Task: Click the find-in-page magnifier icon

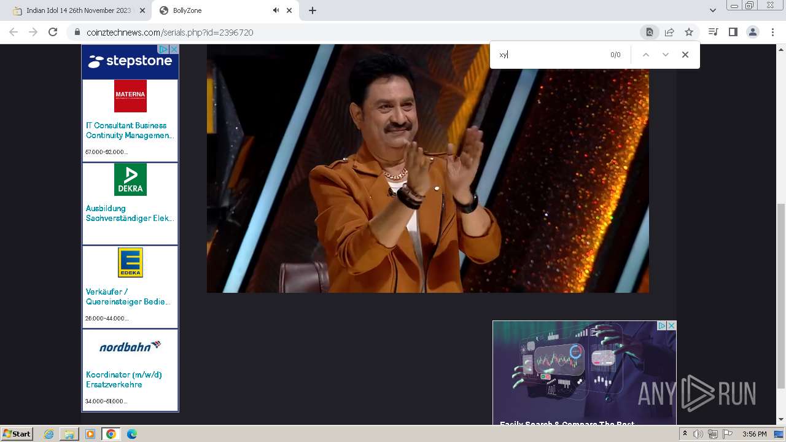Action: tap(649, 32)
